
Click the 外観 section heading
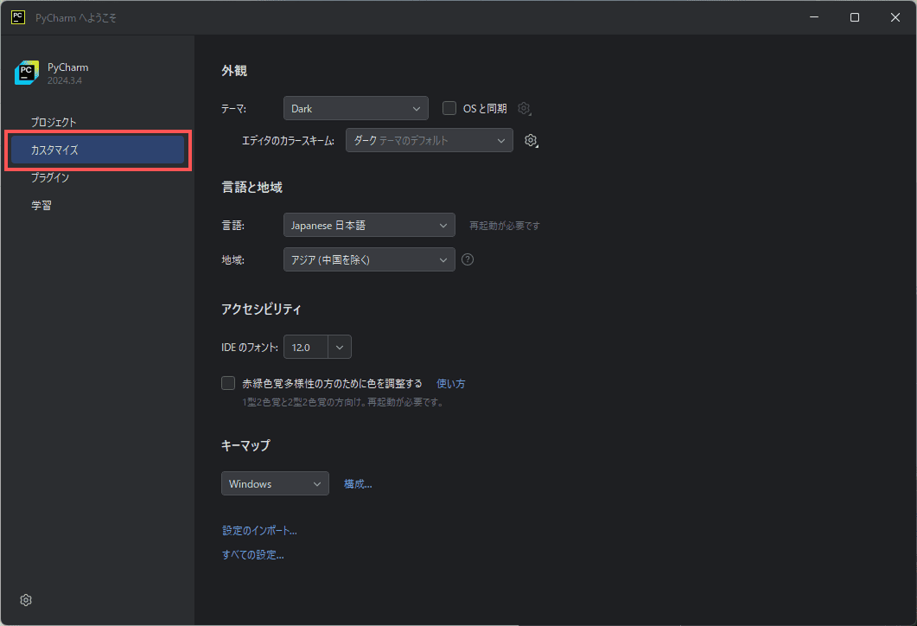click(234, 71)
